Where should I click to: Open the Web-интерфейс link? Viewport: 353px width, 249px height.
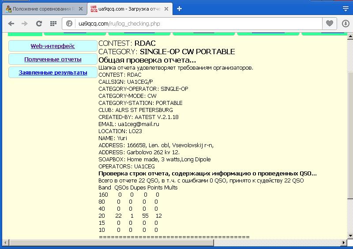tap(53, 46)
